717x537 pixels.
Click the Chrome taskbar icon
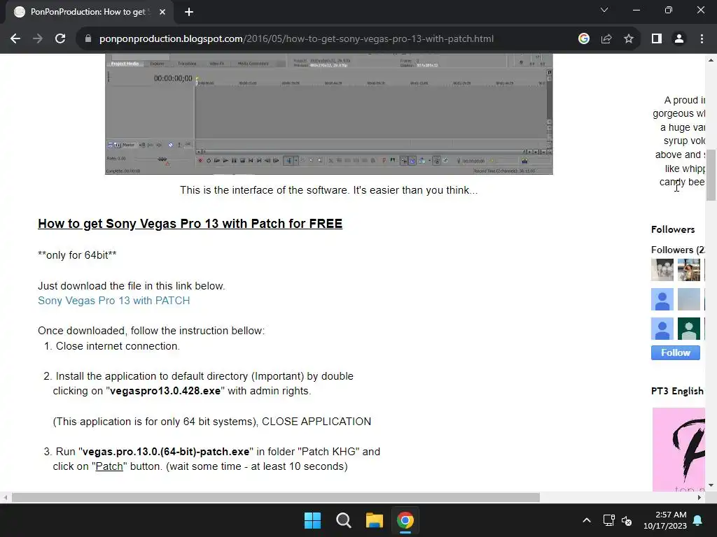pos(405,520)
